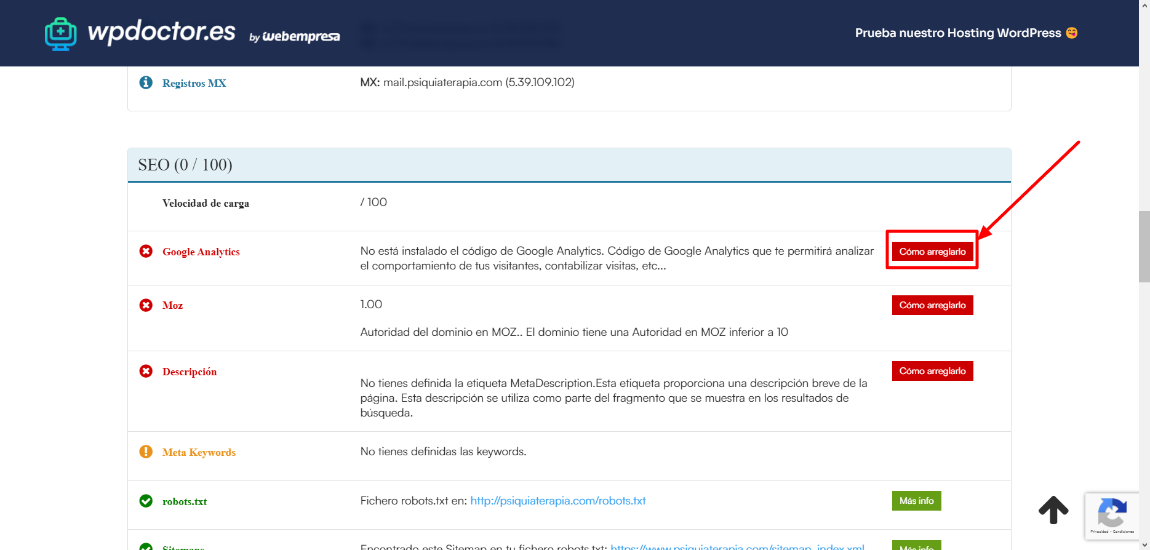Click the orange warning icon for Meta Keywords
Screen dimensions: 1150x550
(146, 452)
